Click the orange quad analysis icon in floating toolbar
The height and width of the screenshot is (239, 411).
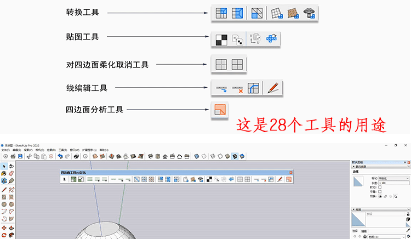(x=289, y=179)
